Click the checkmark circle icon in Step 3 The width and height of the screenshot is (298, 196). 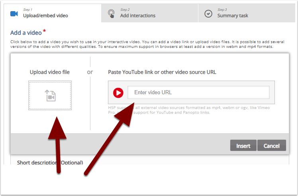coord(208,14)
